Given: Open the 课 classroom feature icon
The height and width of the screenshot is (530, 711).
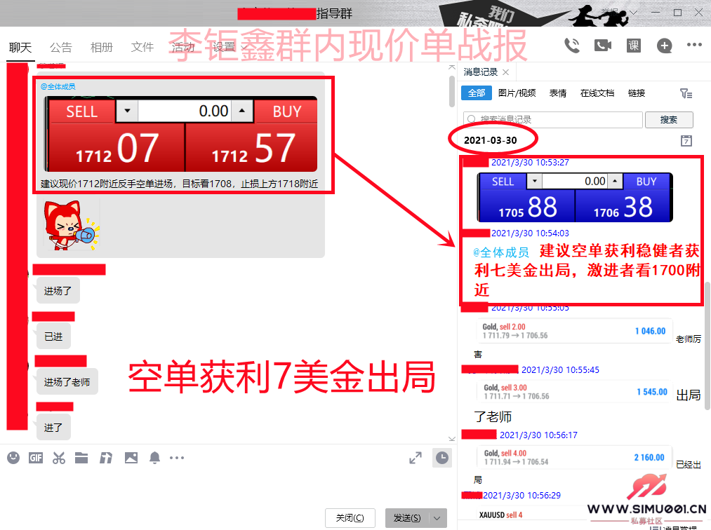Looking at the screenshot, I should [633, 46].
